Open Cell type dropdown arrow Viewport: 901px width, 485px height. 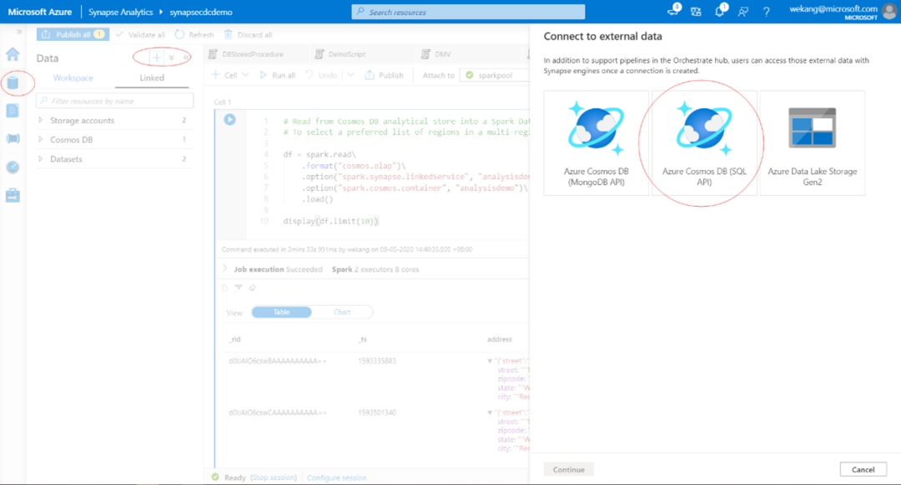(245, 75)
